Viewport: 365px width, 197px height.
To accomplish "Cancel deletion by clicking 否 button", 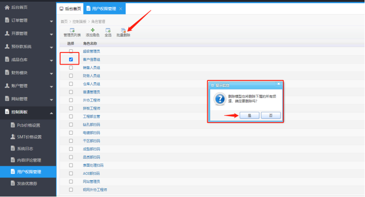I will point(271,115).
